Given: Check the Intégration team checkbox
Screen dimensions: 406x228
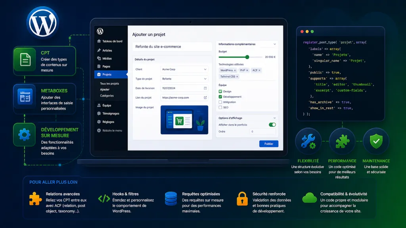Looking at the screenshot, I should coord(220,102).
